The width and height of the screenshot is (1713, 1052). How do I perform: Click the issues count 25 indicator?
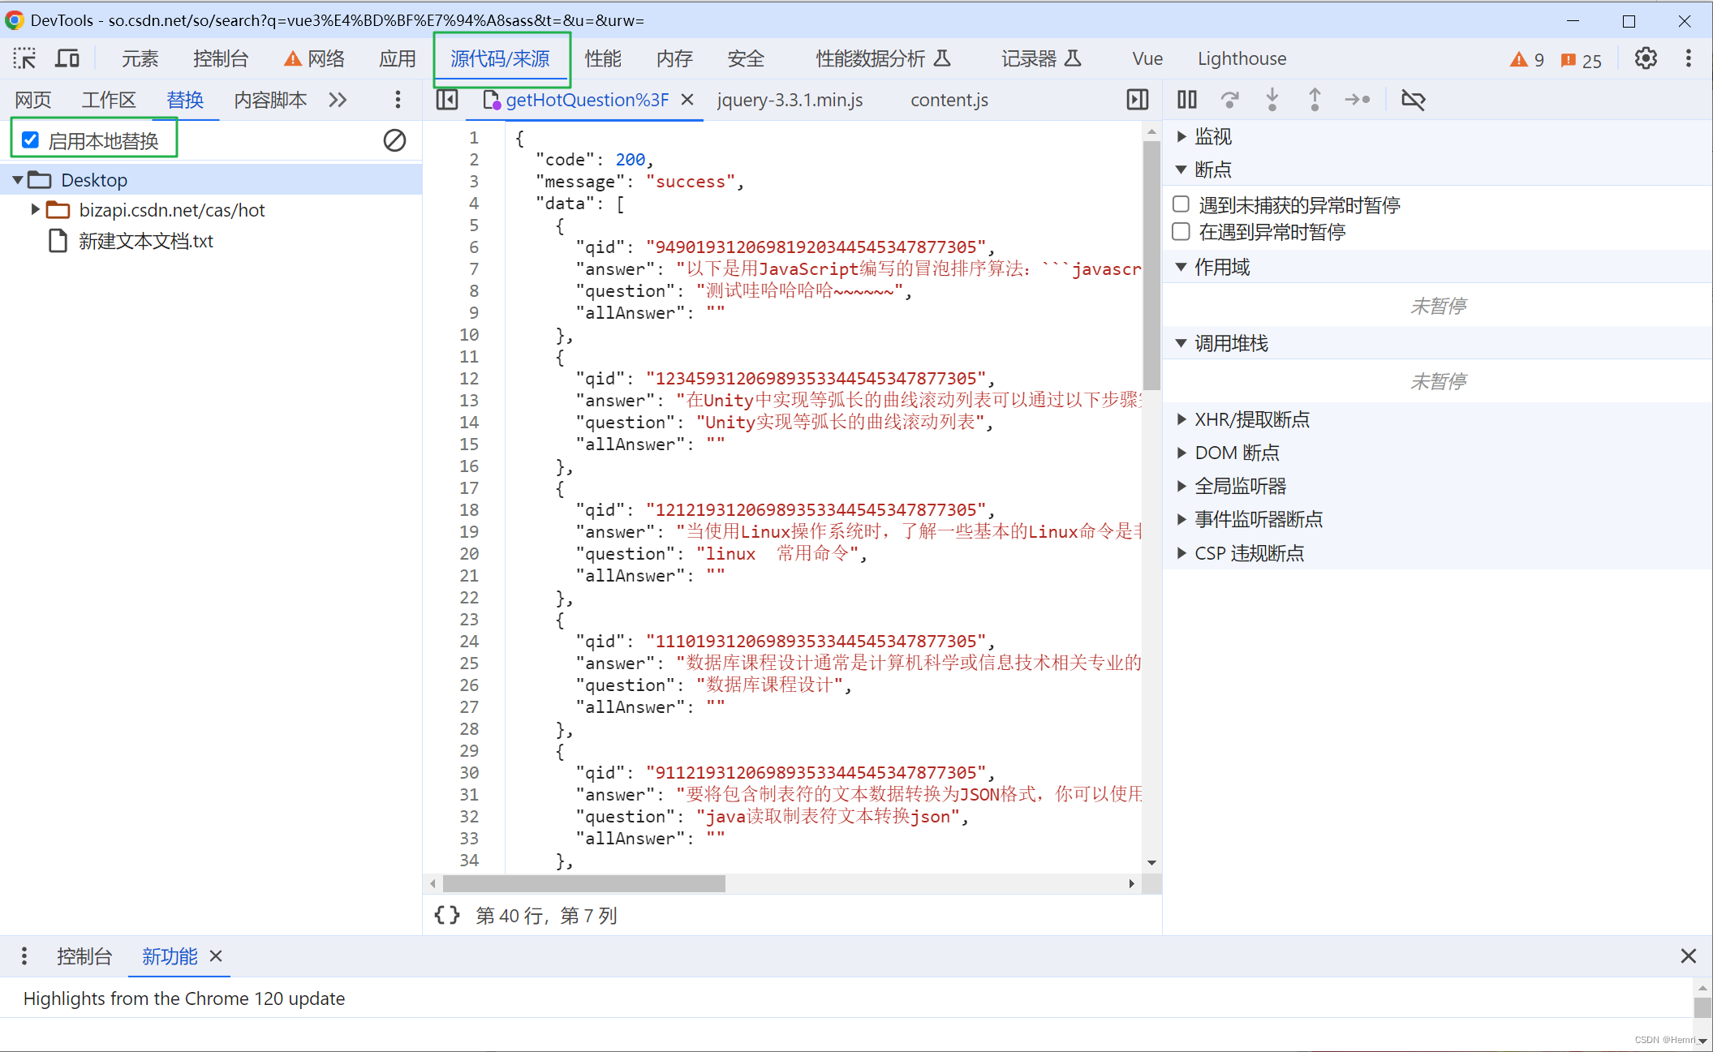(x=1581, y=60)
